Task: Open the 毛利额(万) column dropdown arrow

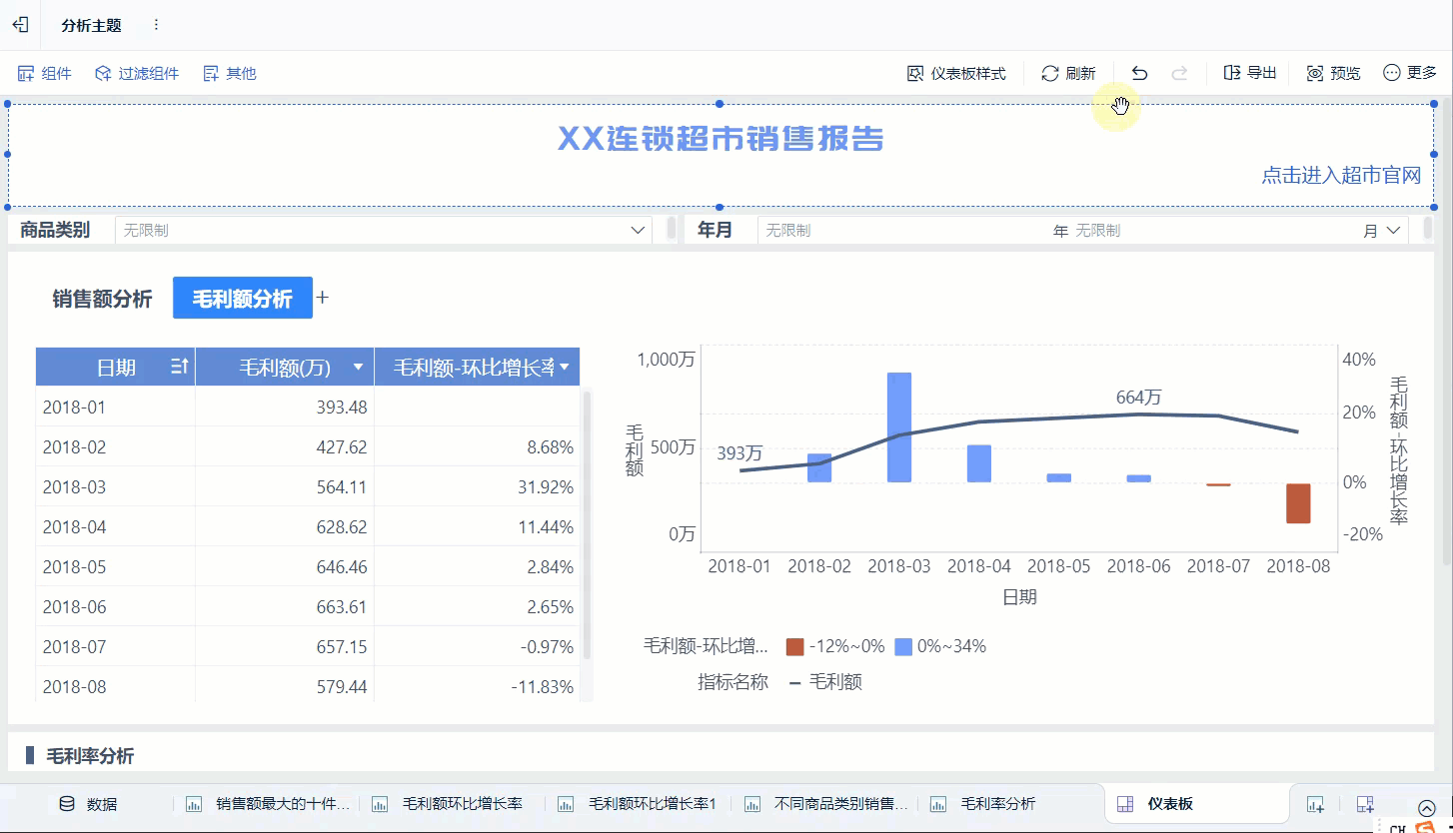Action: [x=358, y=368]
